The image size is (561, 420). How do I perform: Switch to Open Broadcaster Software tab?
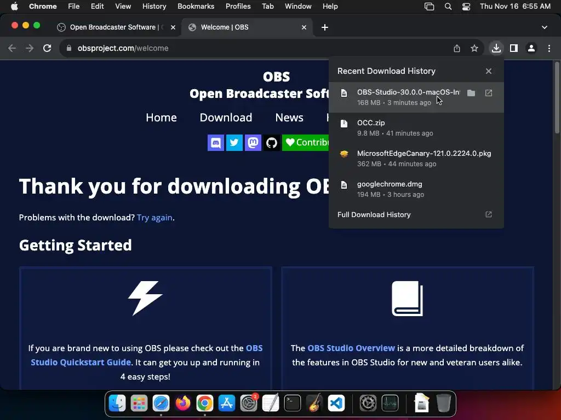116,27
